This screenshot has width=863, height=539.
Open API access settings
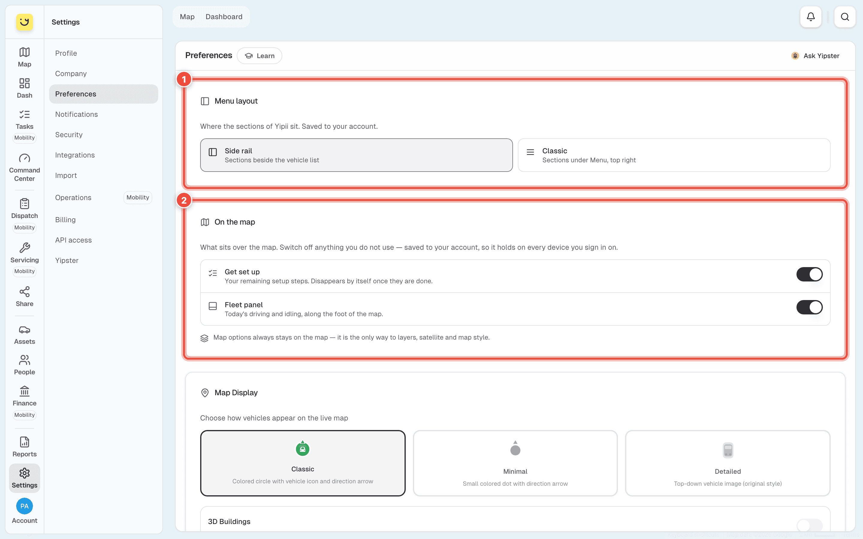tap(103, 240)
